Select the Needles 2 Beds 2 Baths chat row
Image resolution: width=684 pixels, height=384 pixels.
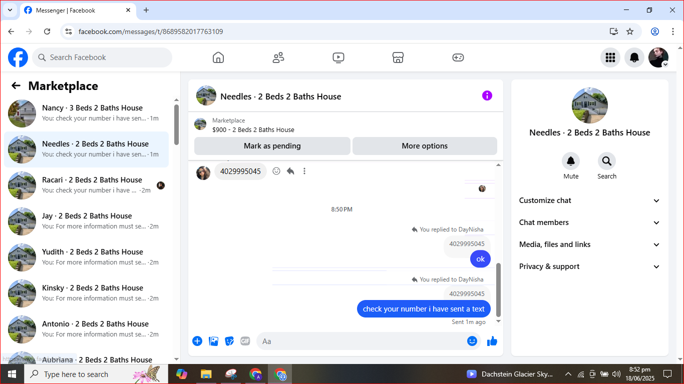click(x=86, y=149)
